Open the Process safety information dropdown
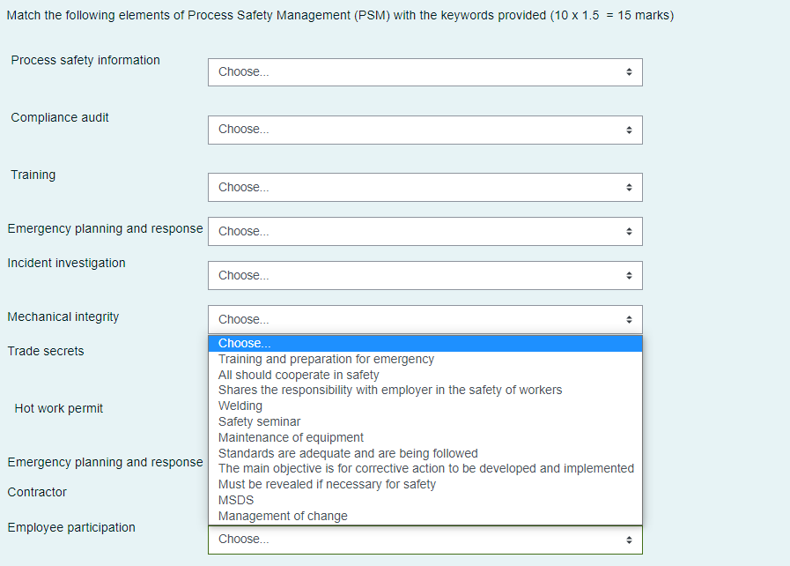790x566 pixels. tap(425, 71)
